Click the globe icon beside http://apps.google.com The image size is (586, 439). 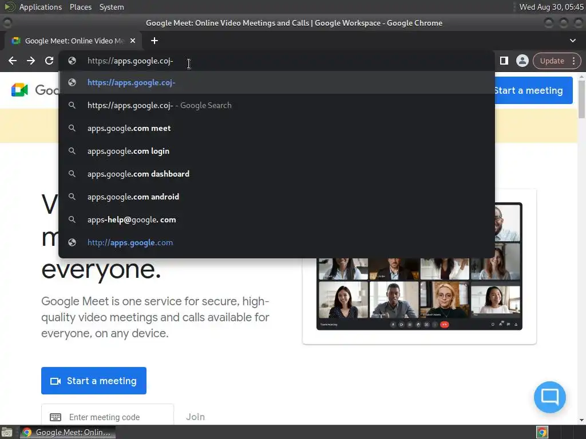pyautogui.click(x=72, y=242)
